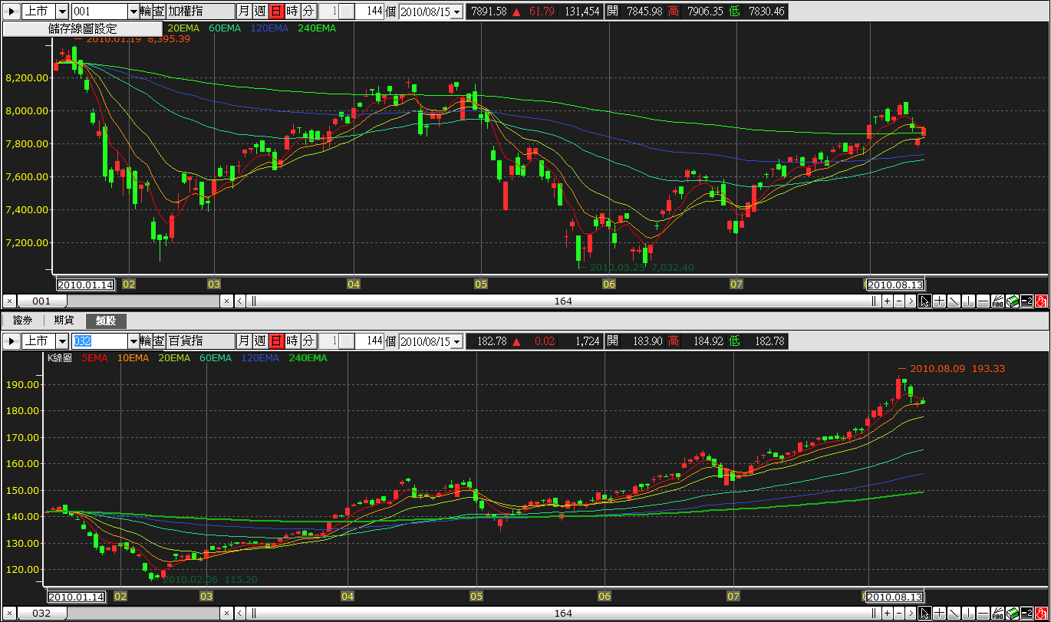Open the 上市 market dropdown in top panel
This screenshot has height=622, width=1051.
coord(62,12)
